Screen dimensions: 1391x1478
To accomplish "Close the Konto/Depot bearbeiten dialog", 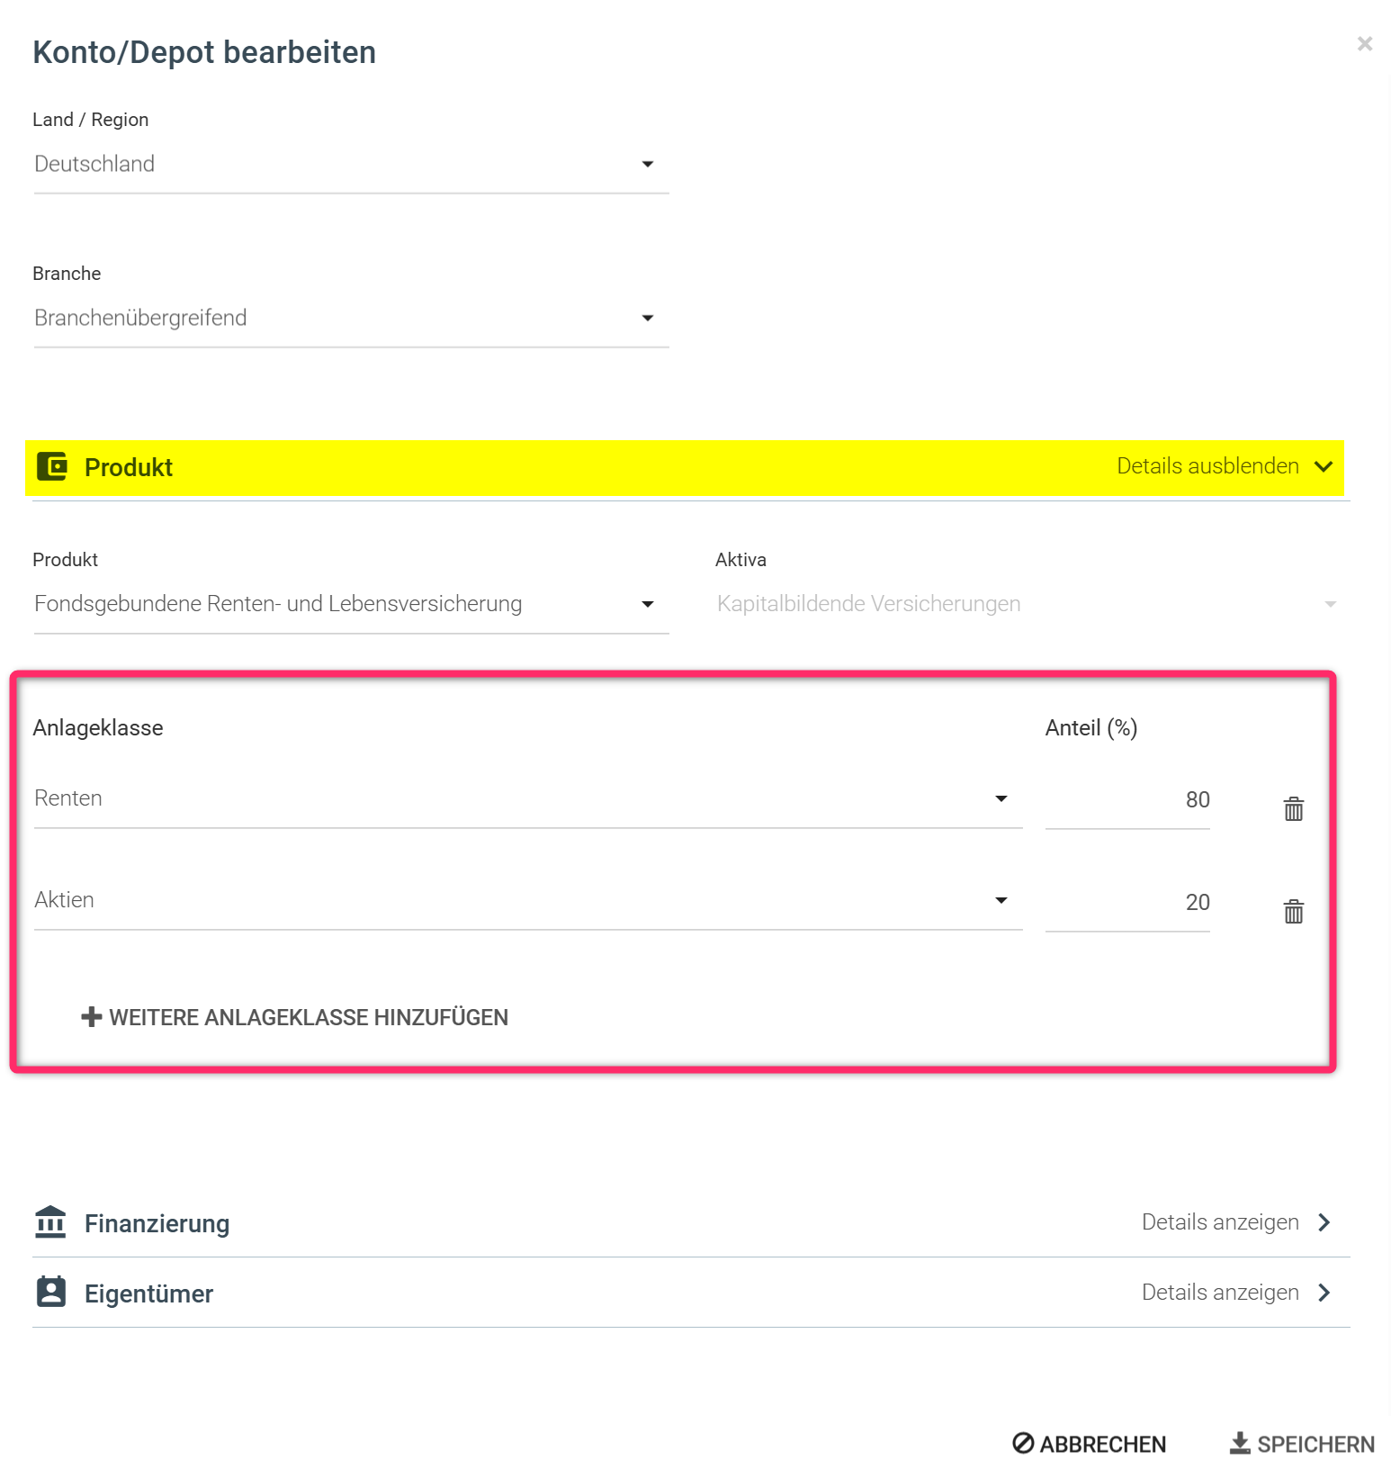I will pyautogui.click(x=1364, y=44).
